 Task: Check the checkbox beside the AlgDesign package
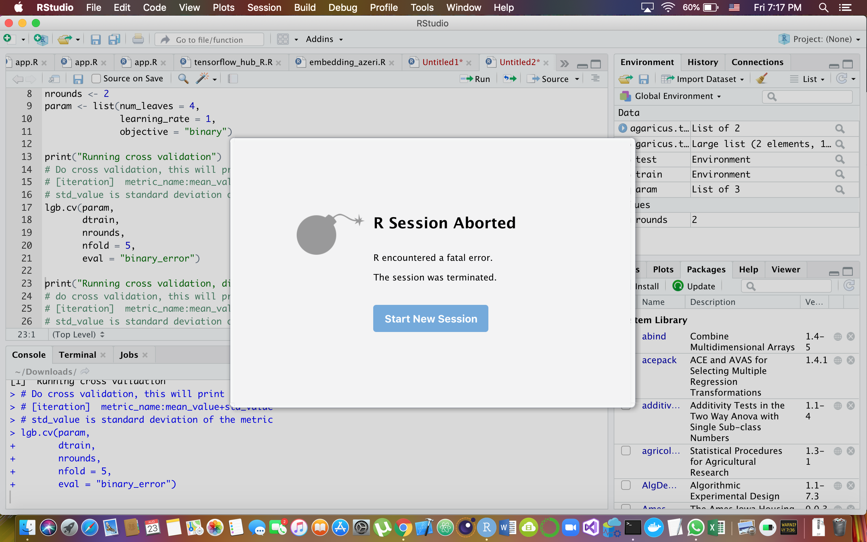[626, 485]
